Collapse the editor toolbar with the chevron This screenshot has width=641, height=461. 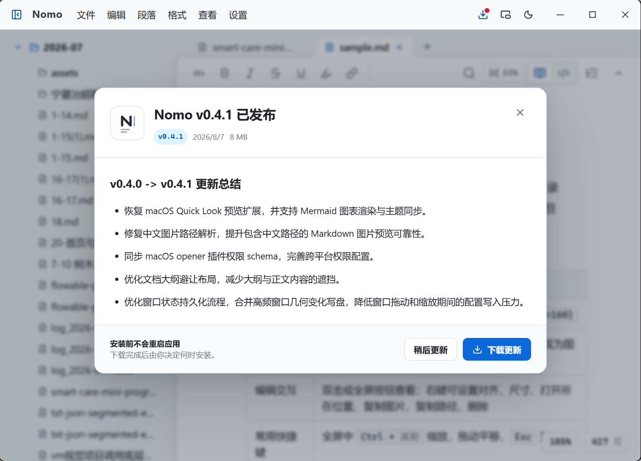[618, 73]
